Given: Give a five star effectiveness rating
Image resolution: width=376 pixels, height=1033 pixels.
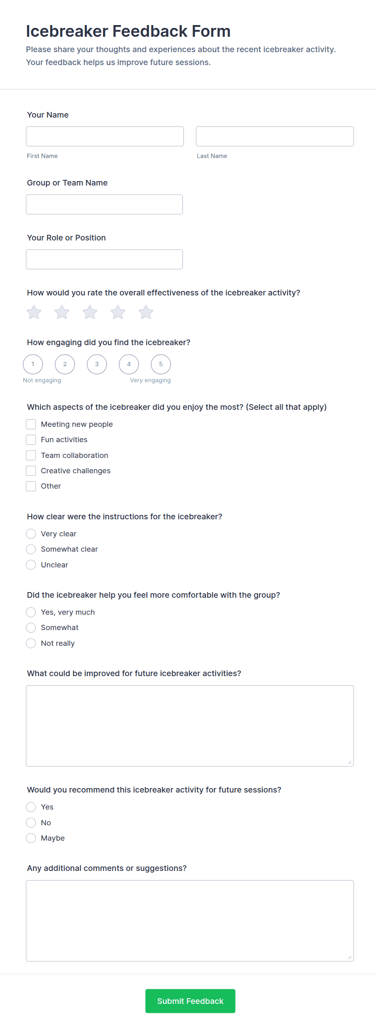Looking at the screenshot, I should (146, 312).
